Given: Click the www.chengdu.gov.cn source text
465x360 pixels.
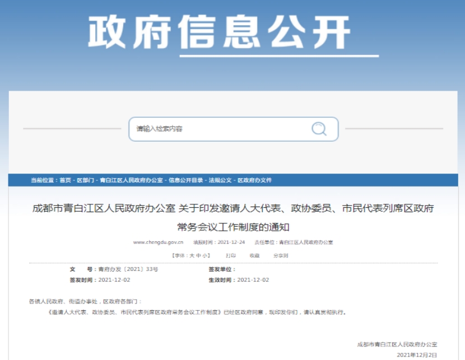Looking at the screenshot, I should tap(159, 242).
